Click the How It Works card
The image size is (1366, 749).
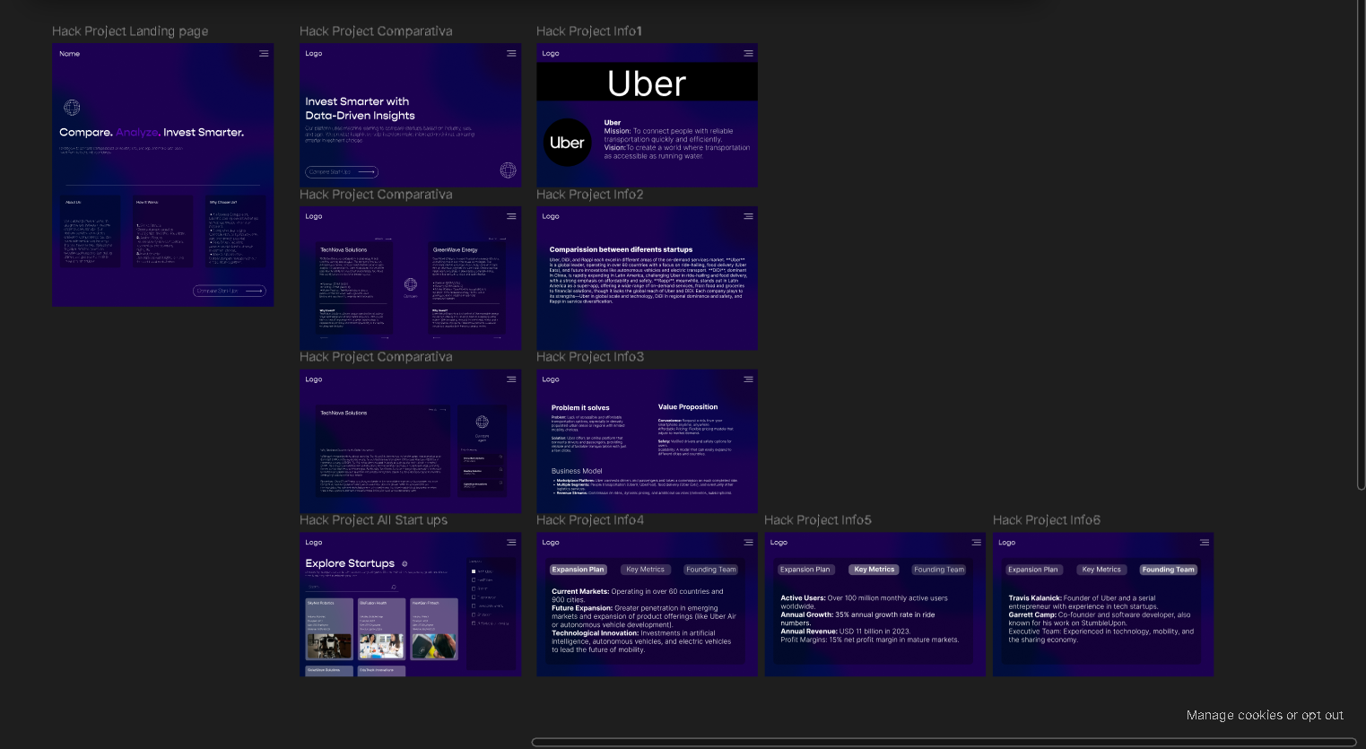click(x=163, y=231)
